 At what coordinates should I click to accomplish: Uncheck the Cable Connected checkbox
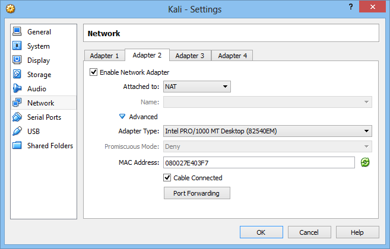(x=167, y=178)
